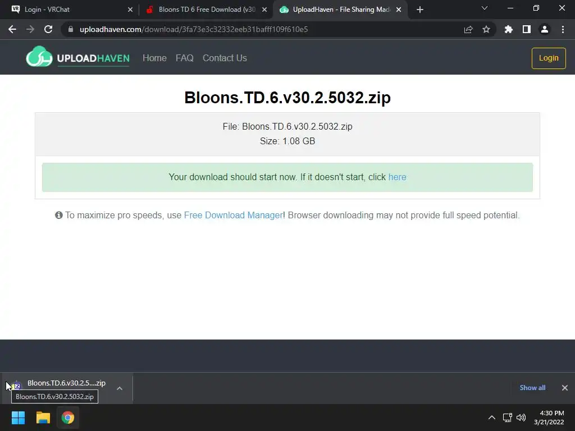Screen dimensions: 575x431
Task: Click the 'here' download link
Action: click(x=397, y=177)
